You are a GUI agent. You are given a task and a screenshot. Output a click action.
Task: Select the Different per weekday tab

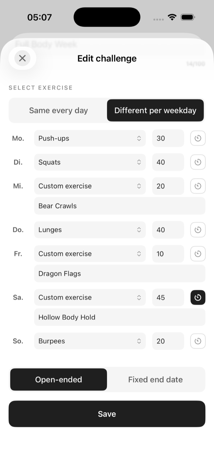pos(155,110)
